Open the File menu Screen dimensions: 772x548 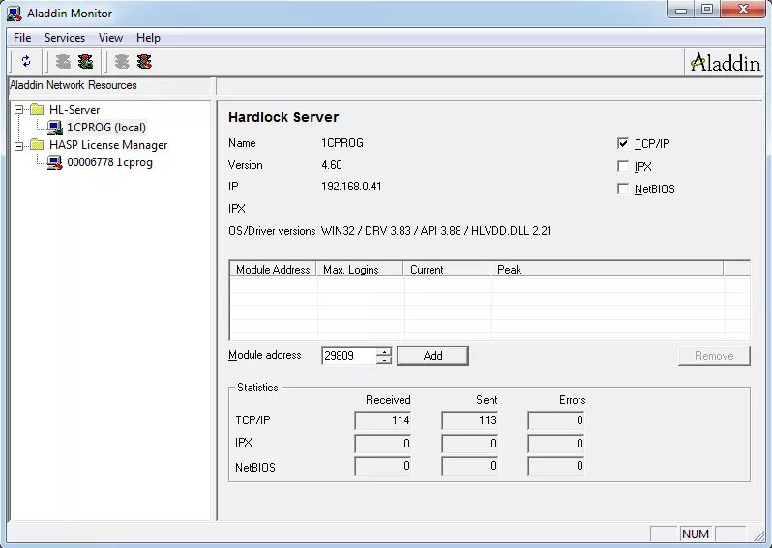[x=22, y=38]
